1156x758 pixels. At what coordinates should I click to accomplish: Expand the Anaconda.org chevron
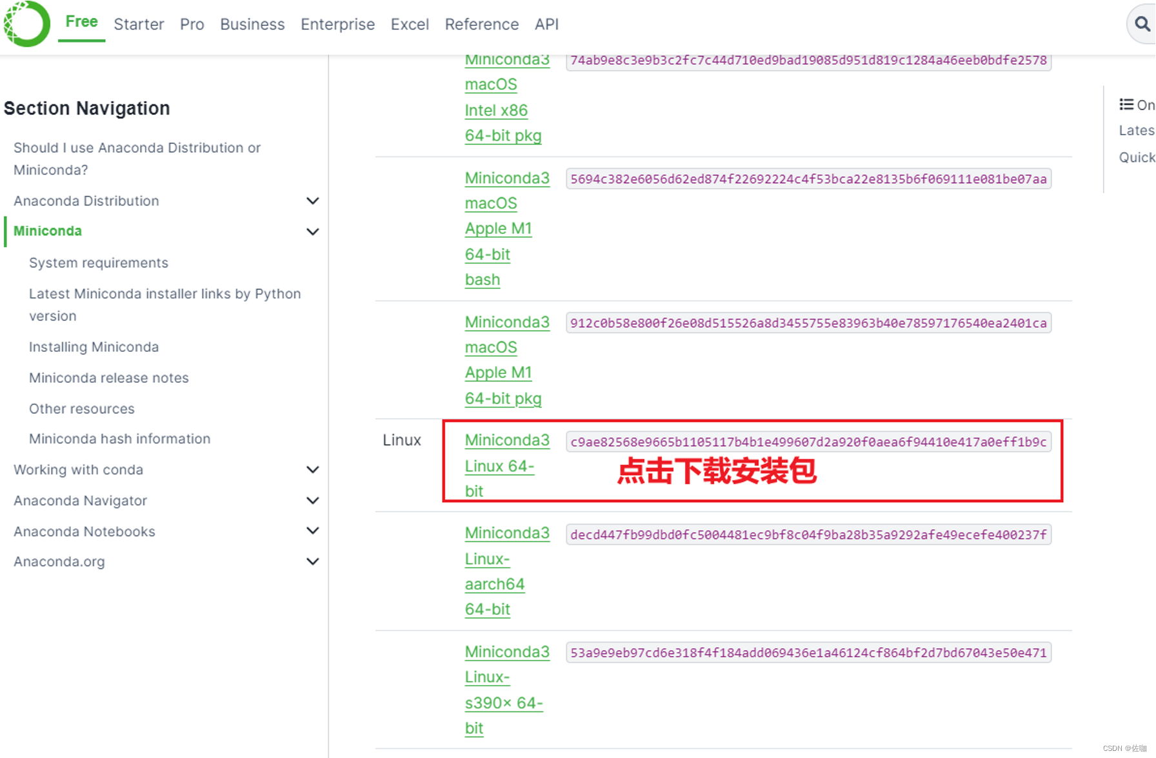pos(312,561)
